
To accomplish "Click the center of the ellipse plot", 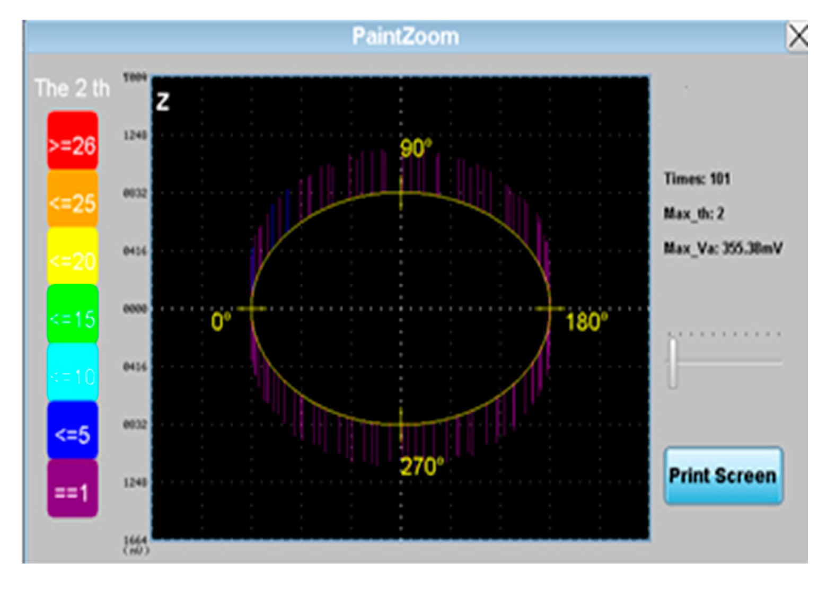I will click(401, 309).
